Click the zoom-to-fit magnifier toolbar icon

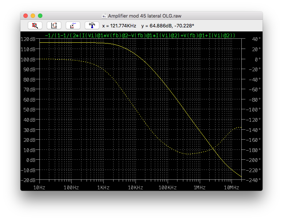point(35,26)
